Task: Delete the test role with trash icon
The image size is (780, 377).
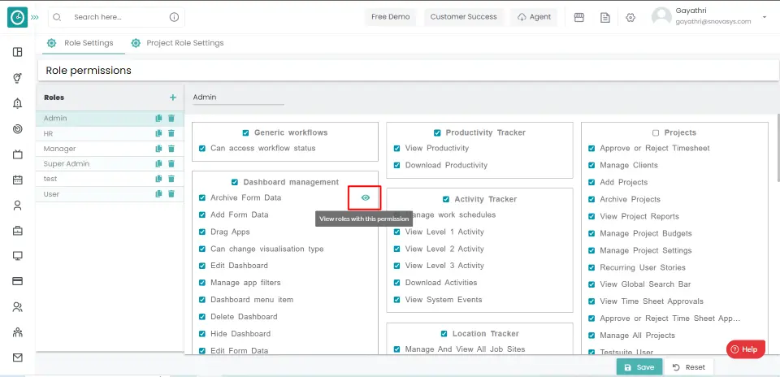Action: pyautogui.click(x=171, y=179)
